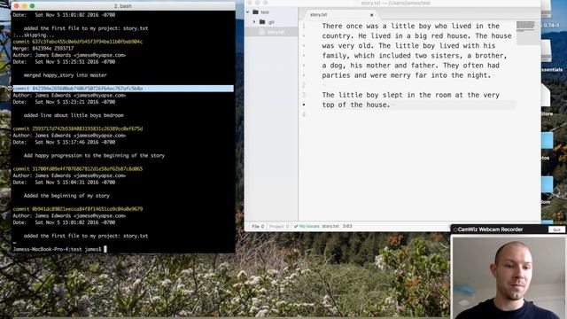Click 'Add happy progression to the beginning' message
Screen dimensions: 567x319
pyautogui.click(x=94, y=156)
